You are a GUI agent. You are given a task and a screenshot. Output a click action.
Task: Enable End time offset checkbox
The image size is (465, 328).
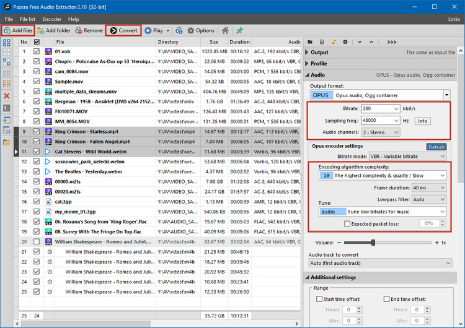click(x=387, y=299)
